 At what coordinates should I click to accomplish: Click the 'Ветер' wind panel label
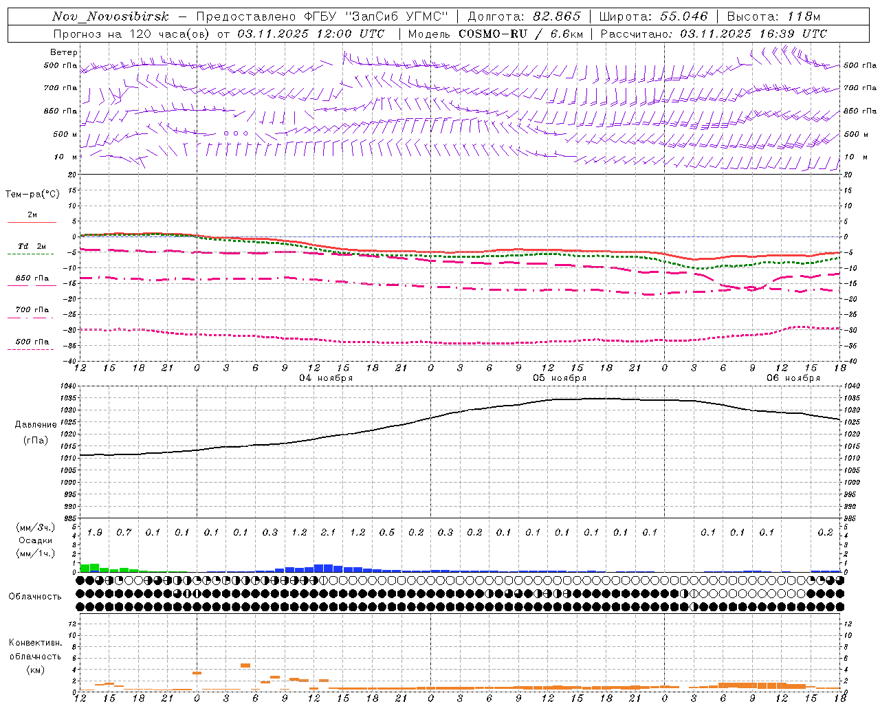[x=64, y=52]
